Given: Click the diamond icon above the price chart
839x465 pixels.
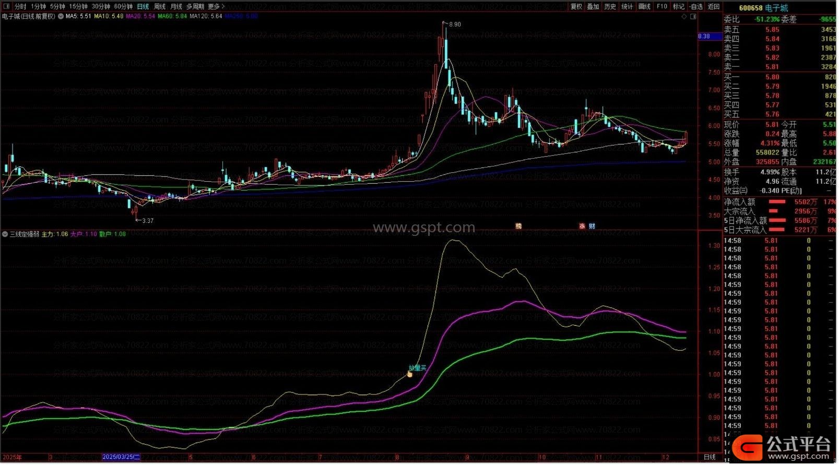Looking at the screenshot, I should click(x=684, y=17).
